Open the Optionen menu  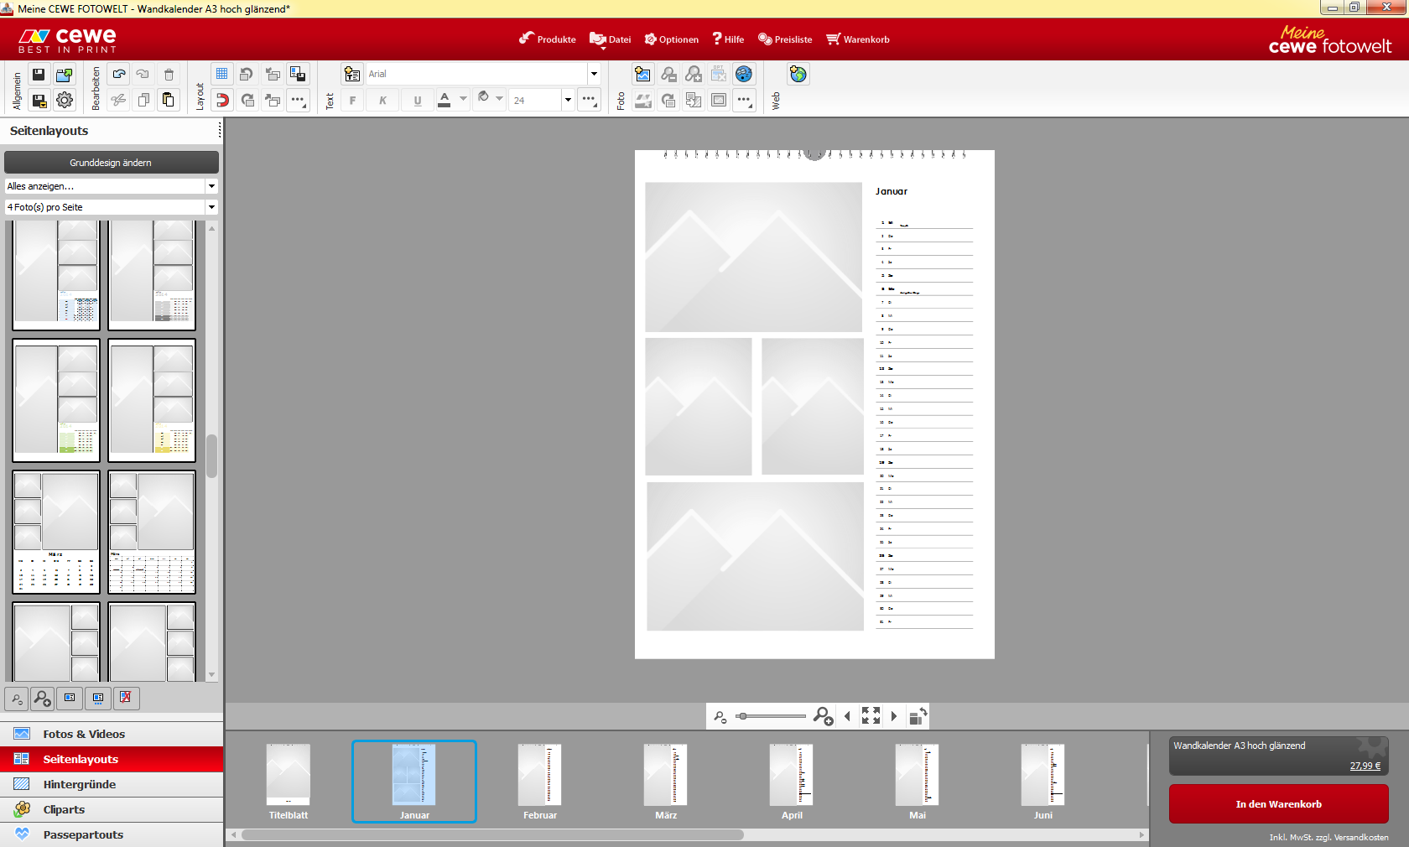(671, 39)
